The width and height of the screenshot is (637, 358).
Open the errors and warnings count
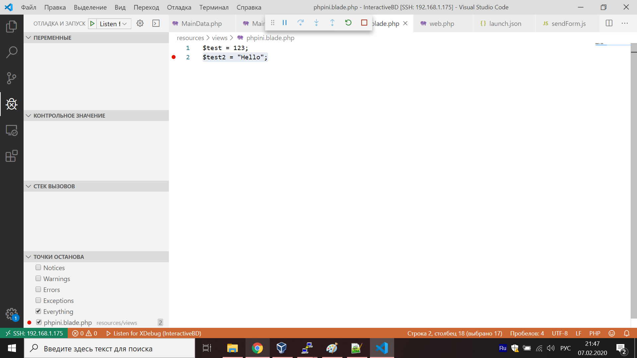click(85, 333)
